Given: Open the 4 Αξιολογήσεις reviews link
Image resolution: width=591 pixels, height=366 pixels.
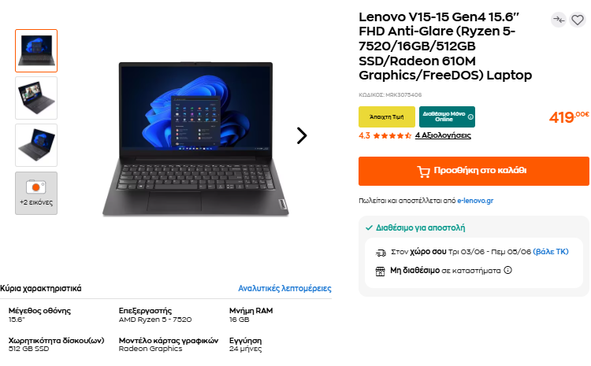Looking at the screenshot, I should (443, 135).
